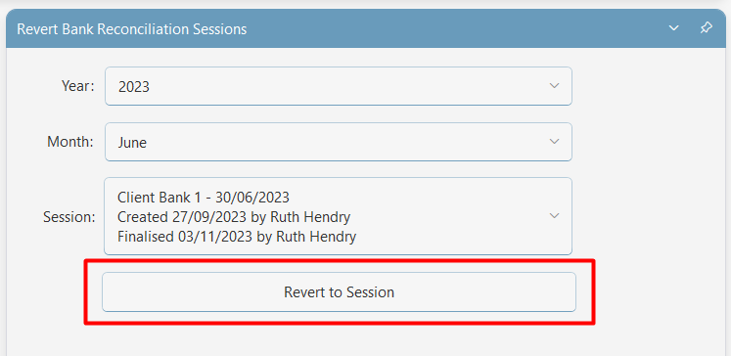Click the blue panel header bar

(x=366, y=28)
